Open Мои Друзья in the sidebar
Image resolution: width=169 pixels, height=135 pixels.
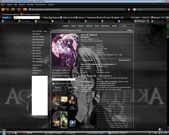pos(36,34)
